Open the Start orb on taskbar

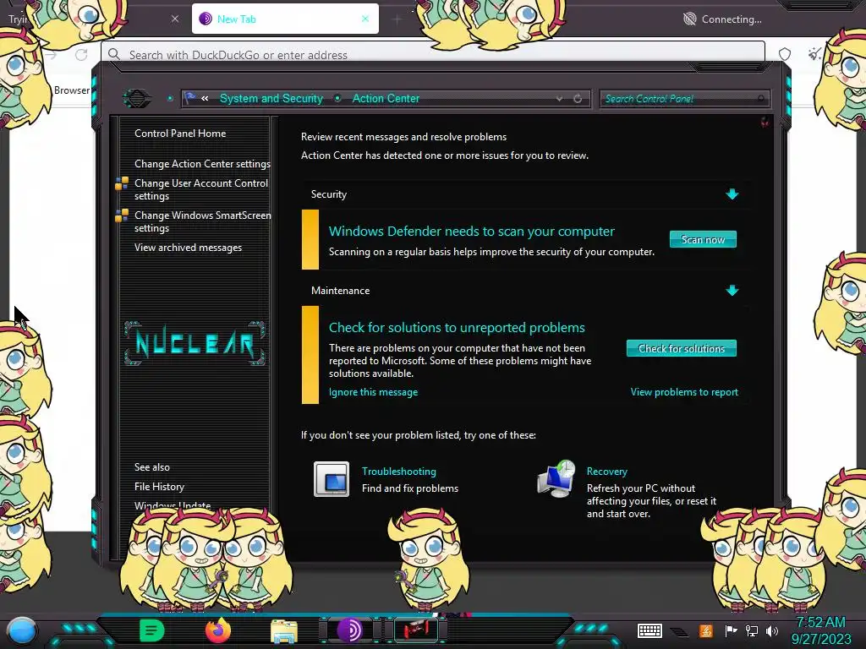click(x=21, y=631)
